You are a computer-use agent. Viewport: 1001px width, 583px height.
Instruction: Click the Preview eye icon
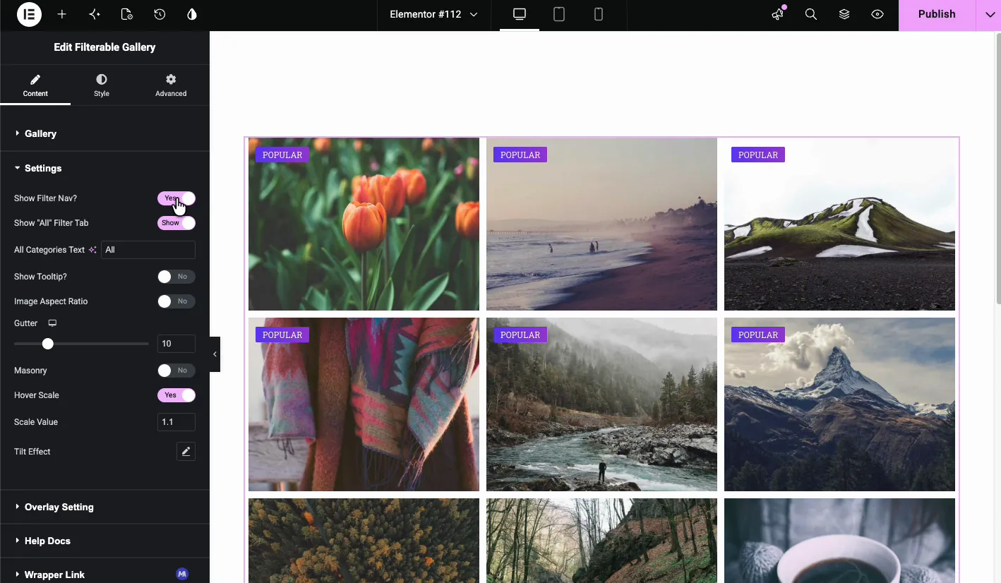[877, 14]
